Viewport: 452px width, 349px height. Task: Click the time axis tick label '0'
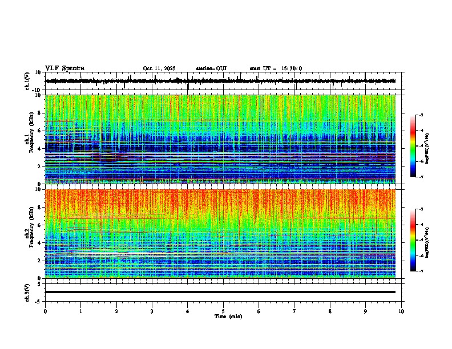click(45, 311)
